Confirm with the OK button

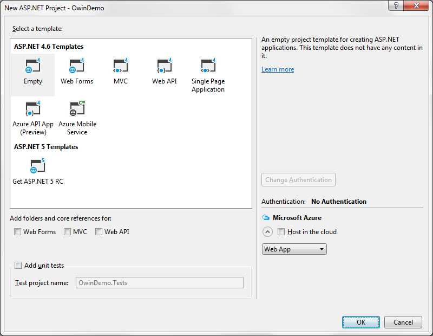tap(361, 322)
